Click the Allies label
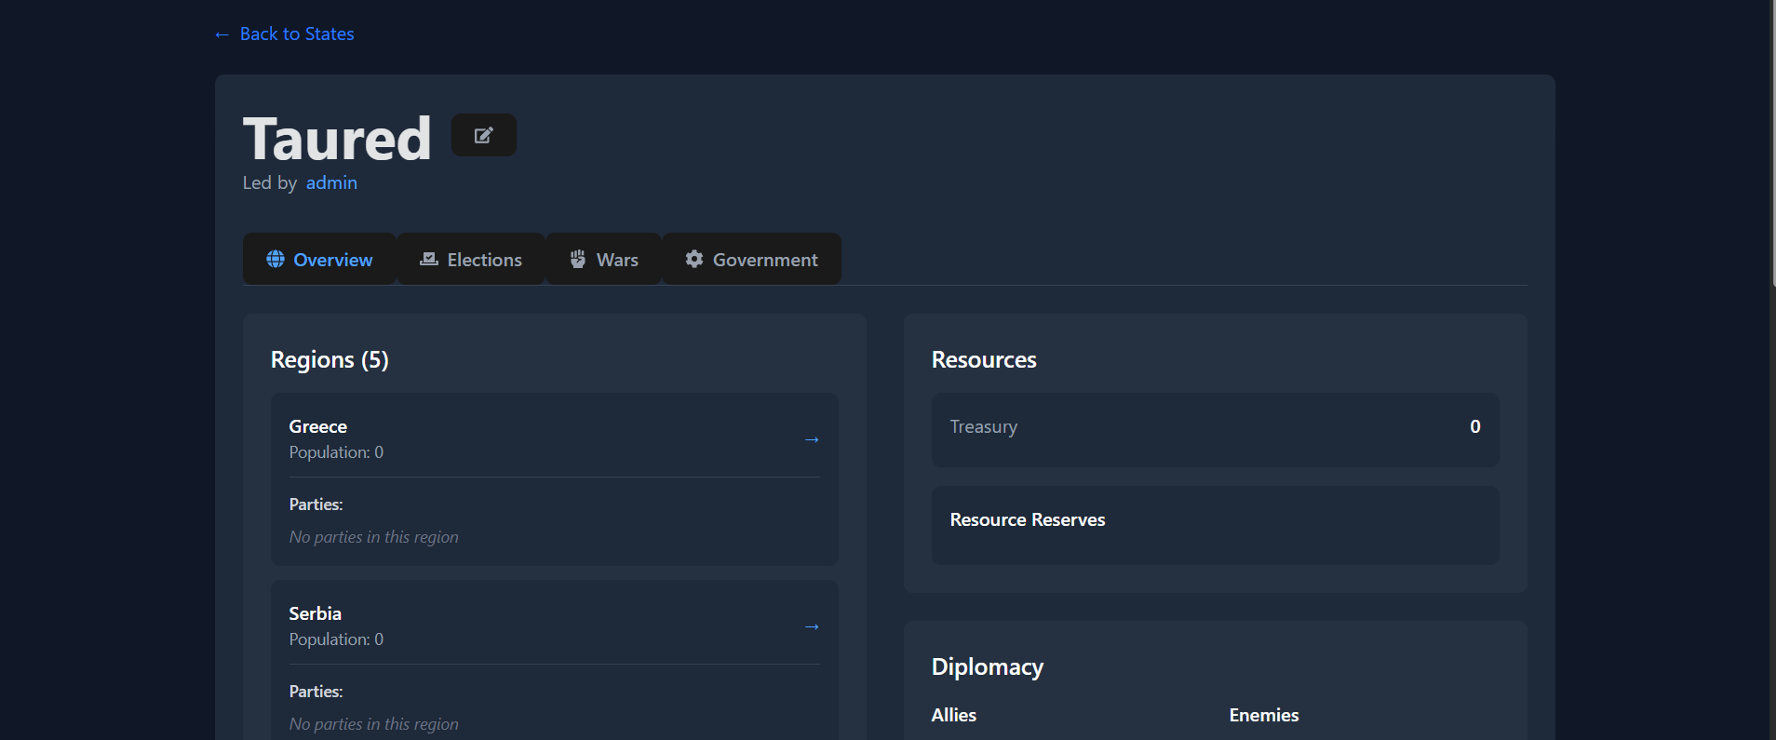 click(x=954, y=715)
